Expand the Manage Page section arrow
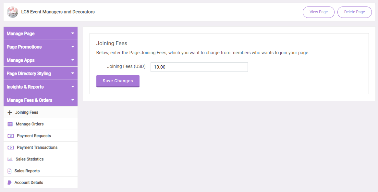Viewport: 378px width, 192px height. point(73,33)
